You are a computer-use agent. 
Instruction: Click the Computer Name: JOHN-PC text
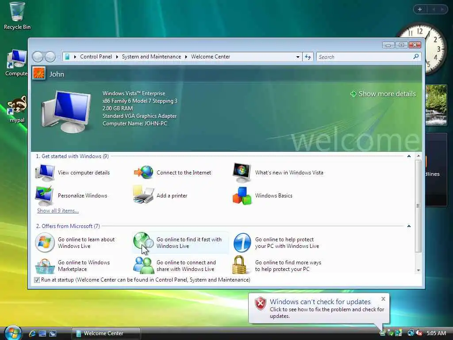point(135,124)
